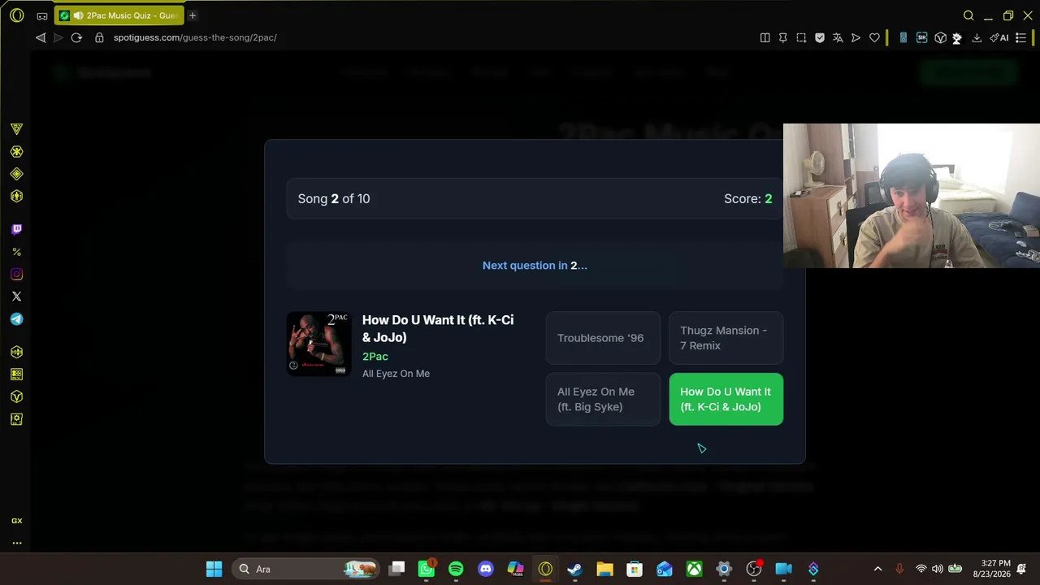Bookmark the page with the heart icon
This screenshot has width=1040, height=585.
click(874, 37)
